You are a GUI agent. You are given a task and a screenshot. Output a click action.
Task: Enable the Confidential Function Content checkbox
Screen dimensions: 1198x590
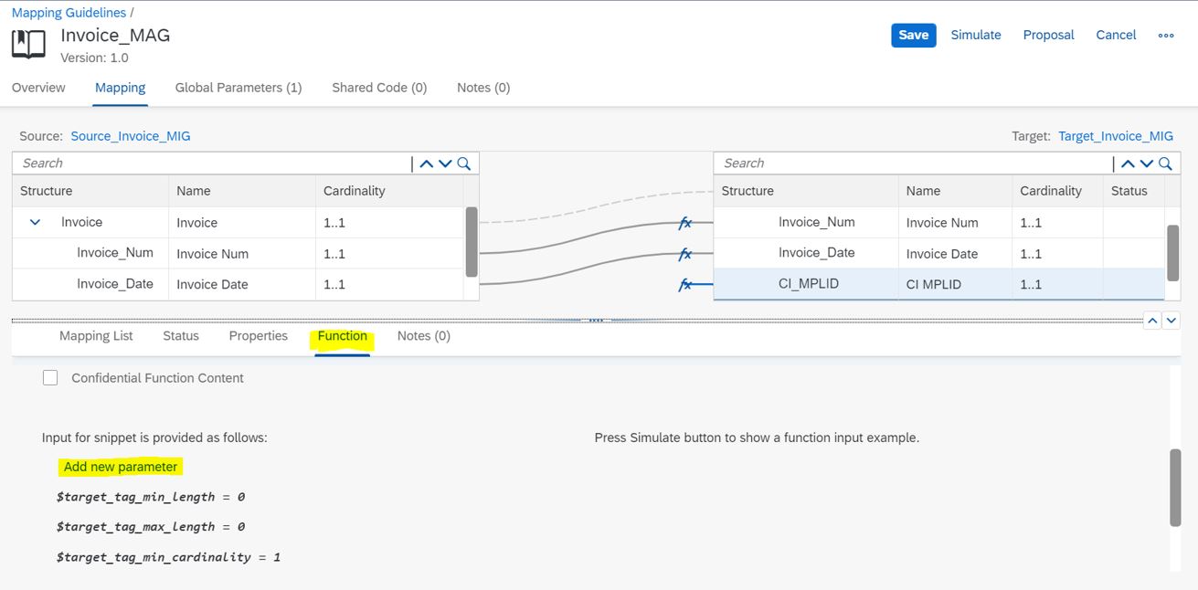(x=50, y=377)
